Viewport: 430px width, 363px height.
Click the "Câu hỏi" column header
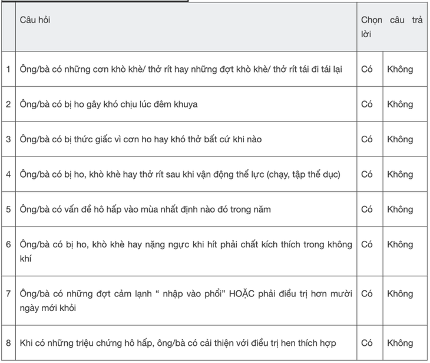(x=35, y=20)
